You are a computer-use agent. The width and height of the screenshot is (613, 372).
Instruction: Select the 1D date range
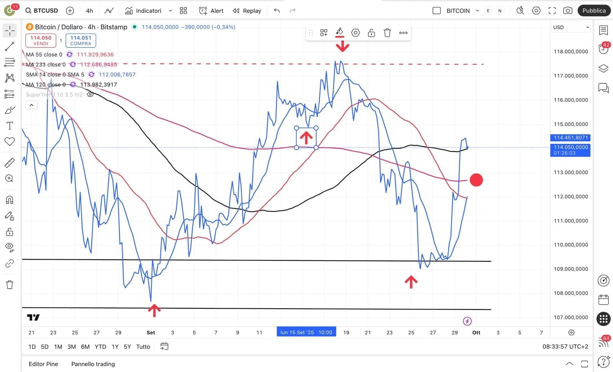pos(32,347)
